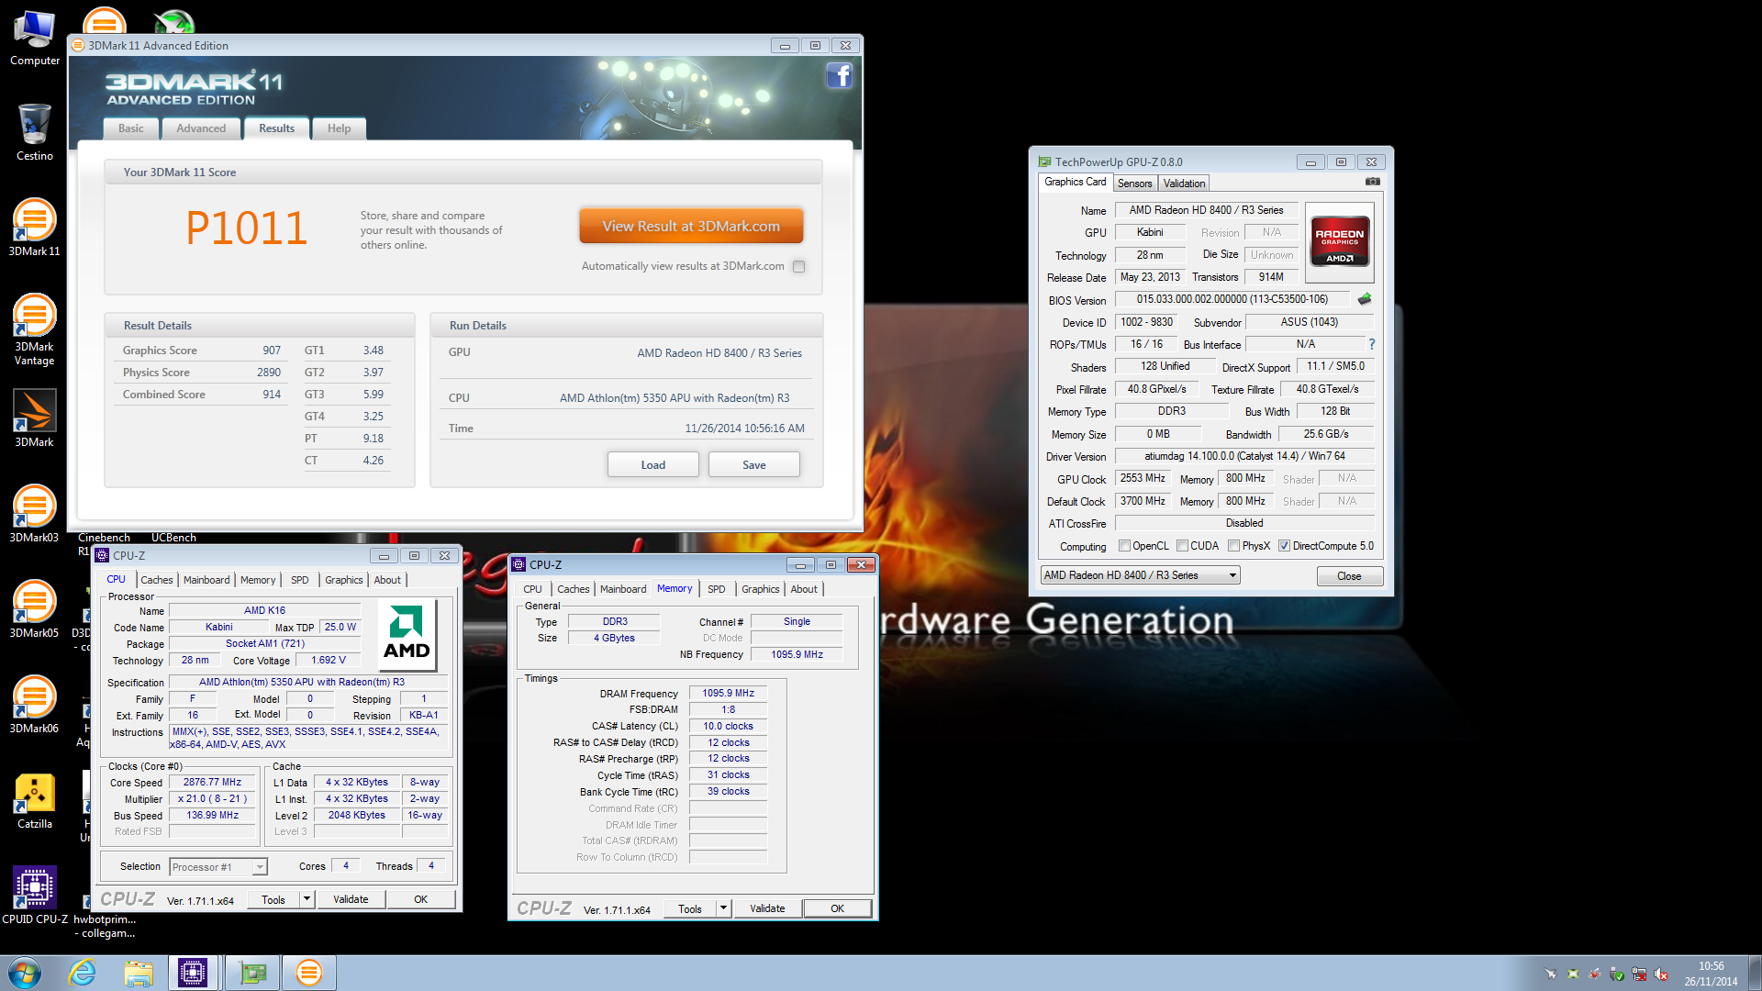
Task: Open Validation tab in GPU-Z
Action: pos(1184,184)
